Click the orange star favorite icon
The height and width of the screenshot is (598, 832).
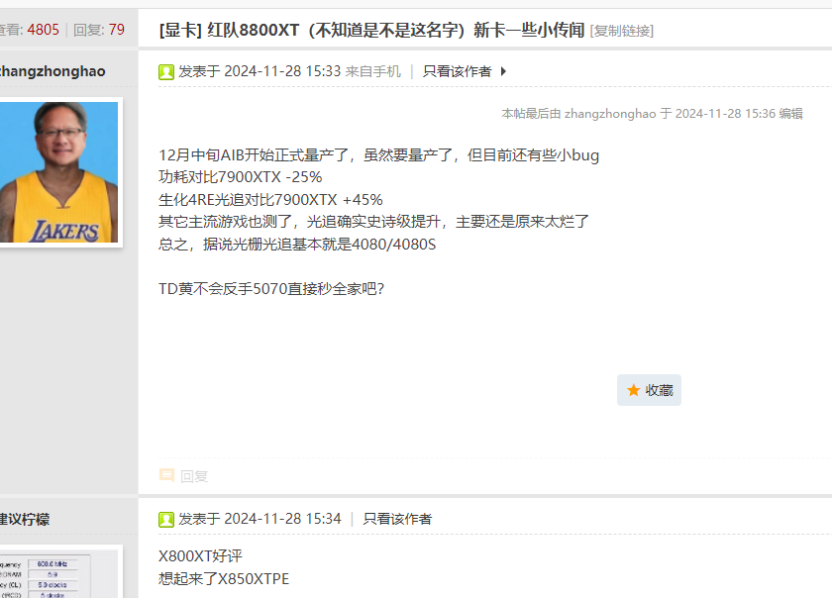tap(633, 390)
